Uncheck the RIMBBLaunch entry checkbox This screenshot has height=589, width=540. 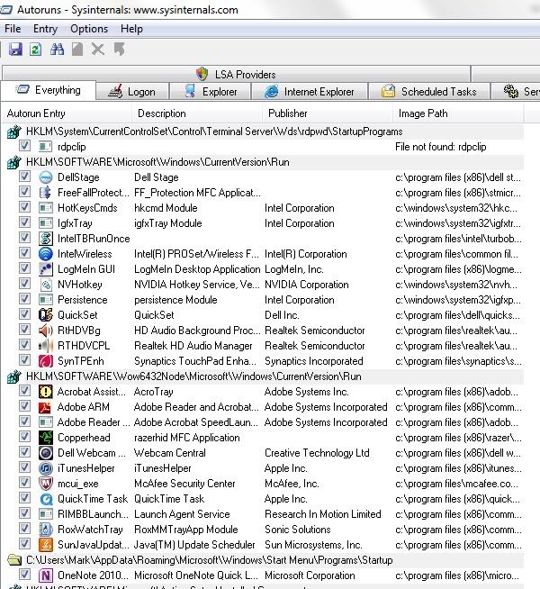pyautogui.click(x=25, y=513)
